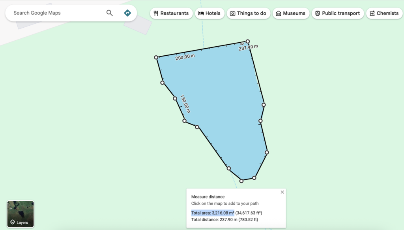Click the Search Google Maps field

click(55, 13)
